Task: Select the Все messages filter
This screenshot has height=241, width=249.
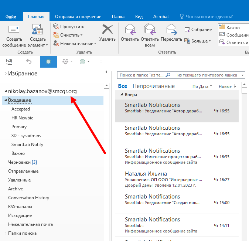Action: 122,86
